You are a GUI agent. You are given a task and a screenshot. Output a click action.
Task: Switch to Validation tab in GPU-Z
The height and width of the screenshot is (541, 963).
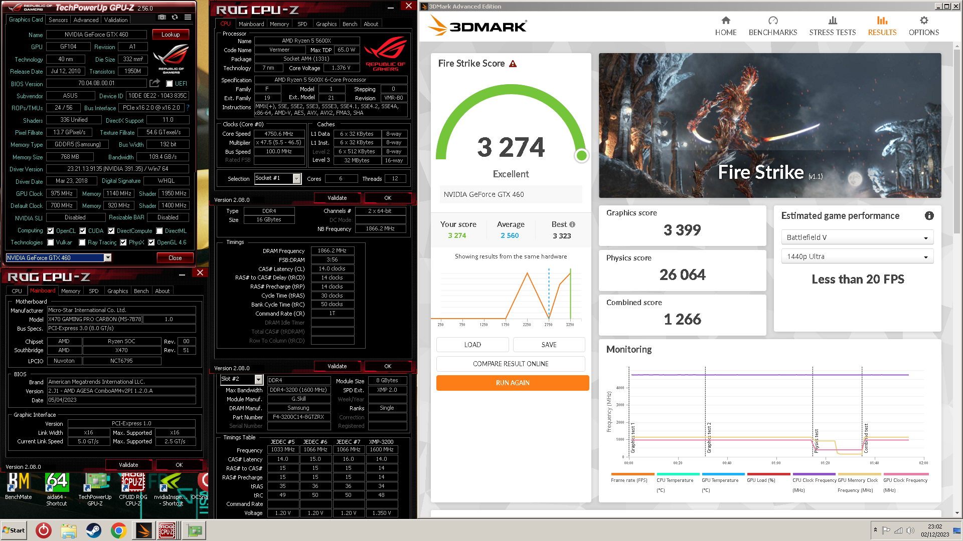[116, 20]
